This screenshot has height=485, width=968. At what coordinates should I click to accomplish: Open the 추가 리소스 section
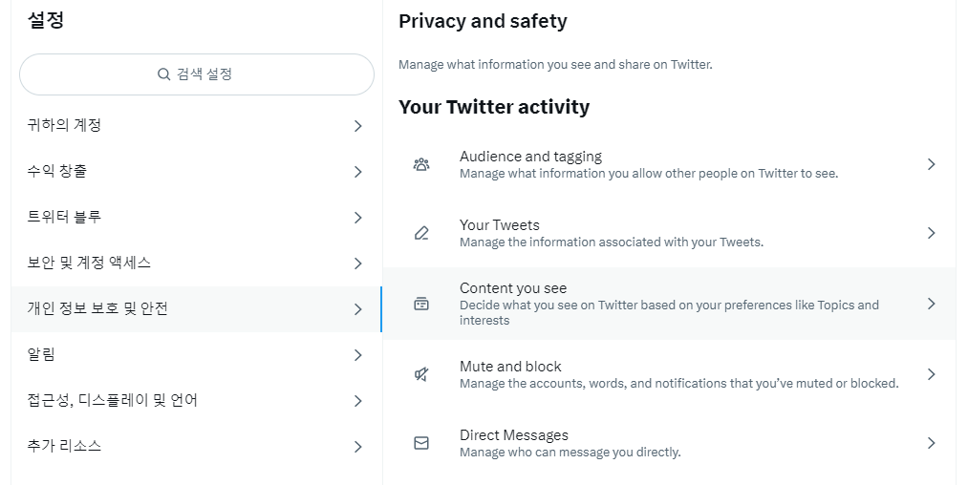tap(196, 446)
